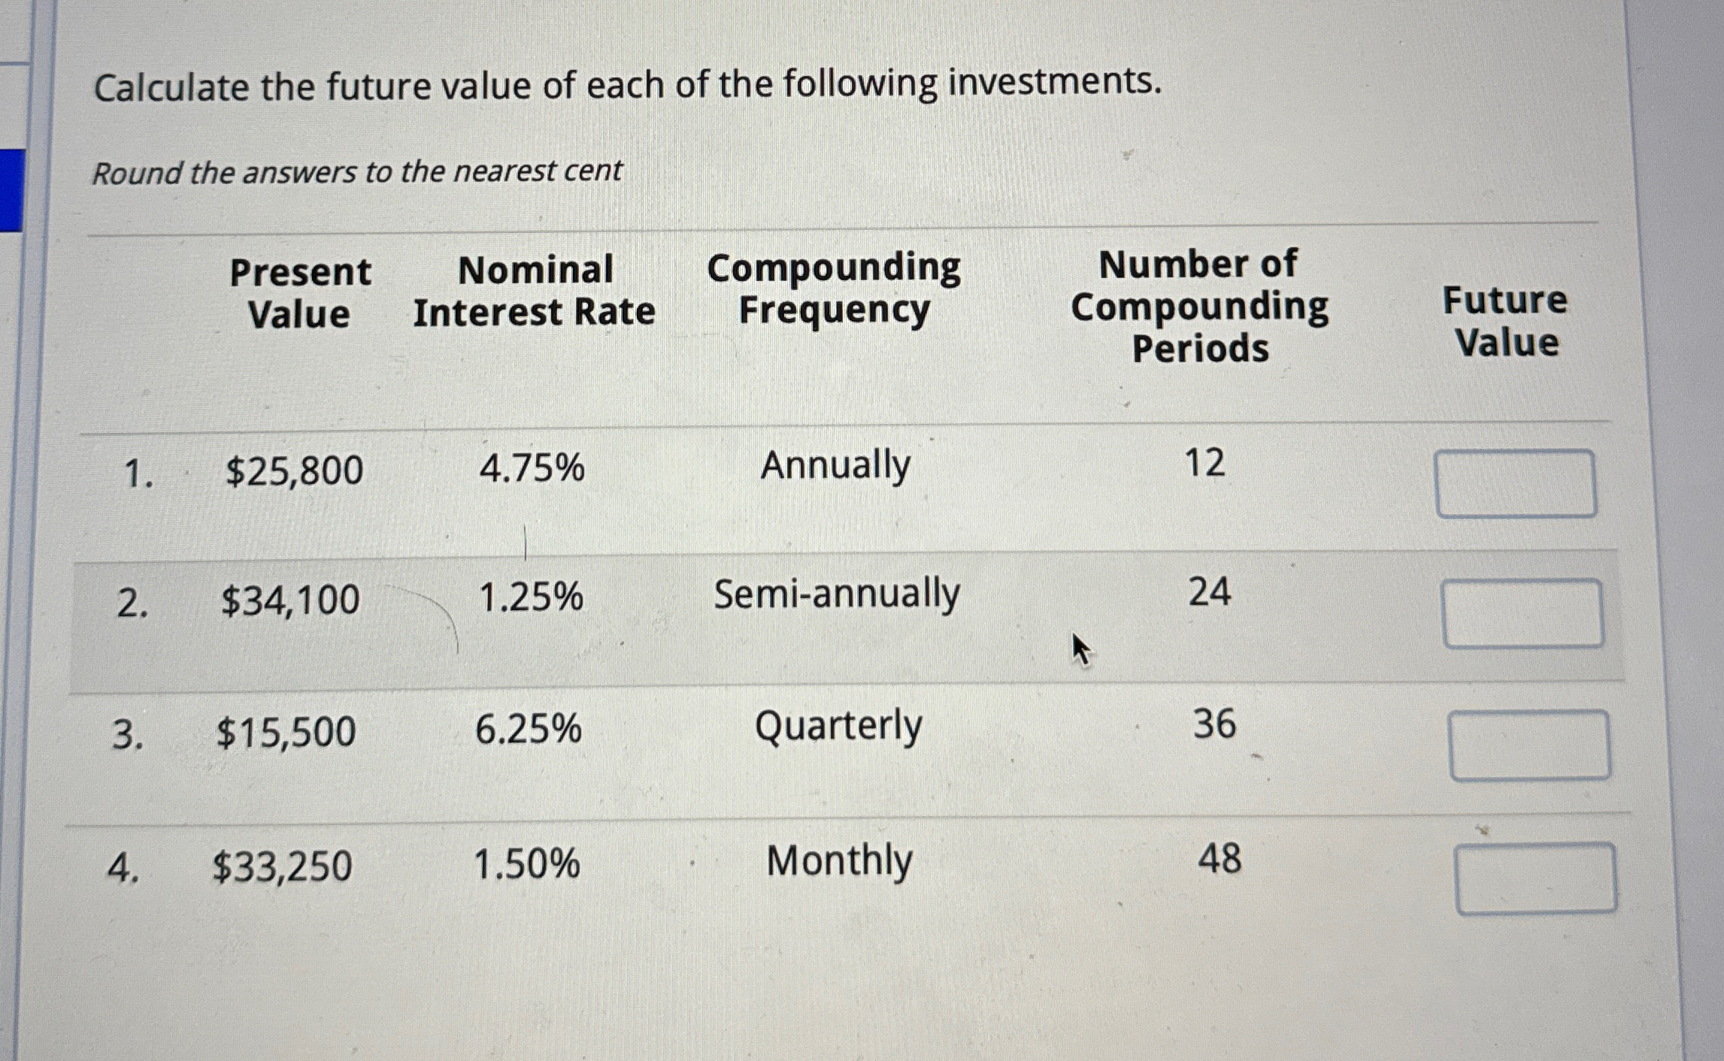1724x1061 pixels.
Task: Click the blue sidebar marker on left edge
Action: pyautogui.click(x=12, y=190)
